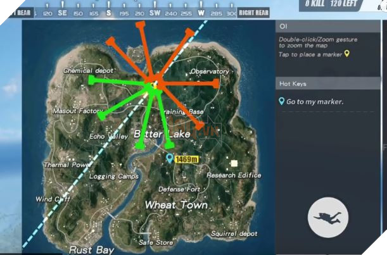Image resolution: width=387 pixels, height=255 pixels.
Task: Tap the parachute jump button
Action: pos(328,218)
